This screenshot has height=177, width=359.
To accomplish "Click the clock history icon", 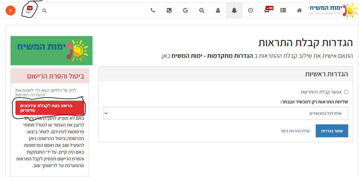I will coord(250,10).
